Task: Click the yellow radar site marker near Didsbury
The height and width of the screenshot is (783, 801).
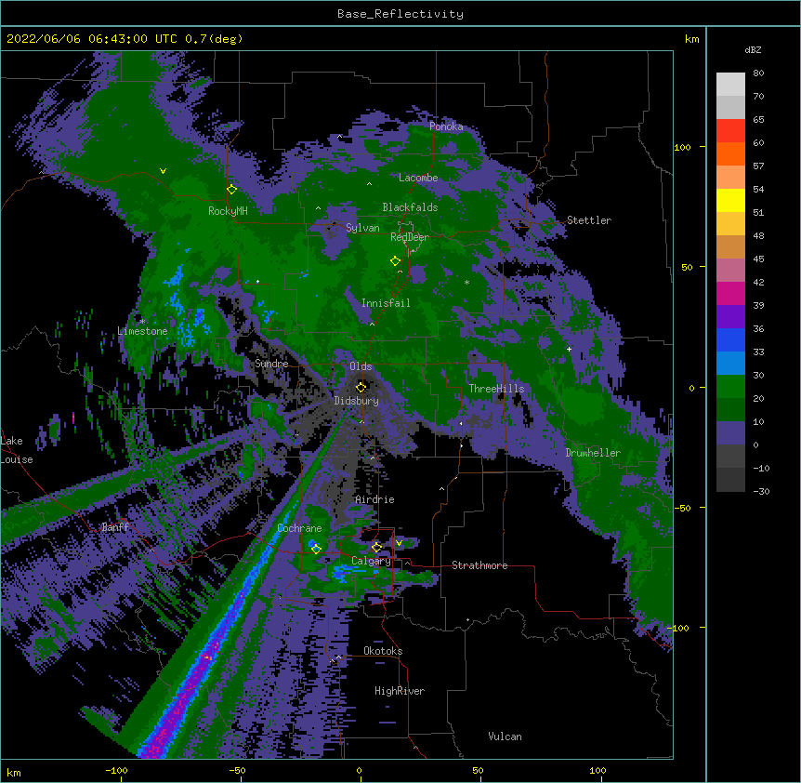Action: click(x=361, y=387)
